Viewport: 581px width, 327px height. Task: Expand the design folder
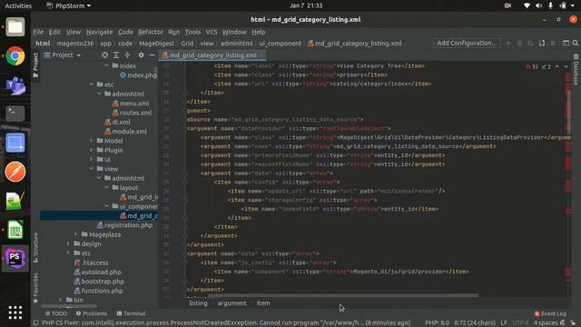point(68,243)
